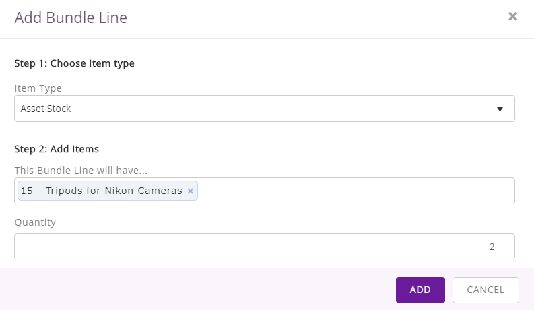The height and width of the screenshot is (310, 534).
Task: Dismiss via the CANCEL button
Action: [x=486, y=290]
